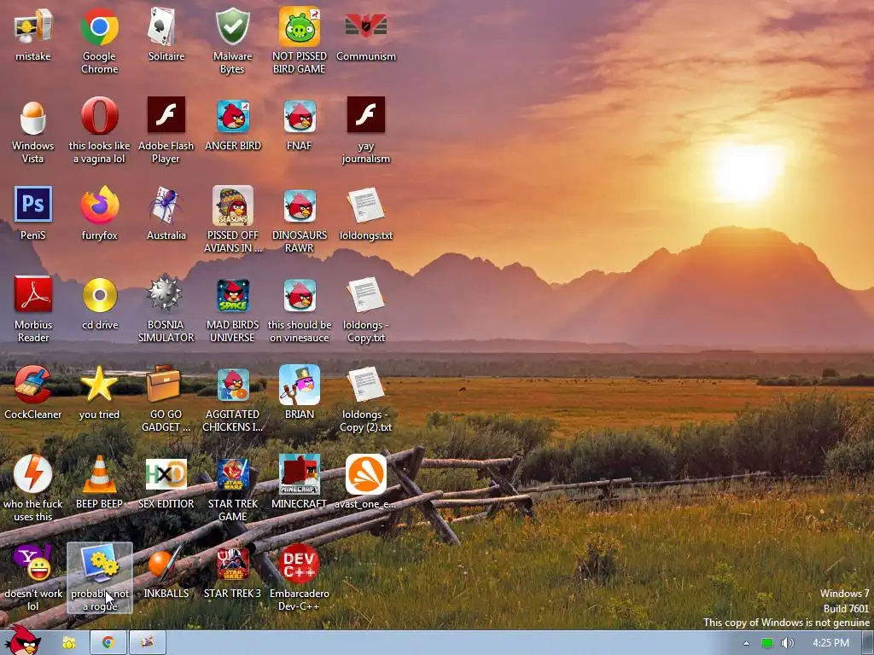Open Adobe Flash Player desktop icon

tap(166, 115)
